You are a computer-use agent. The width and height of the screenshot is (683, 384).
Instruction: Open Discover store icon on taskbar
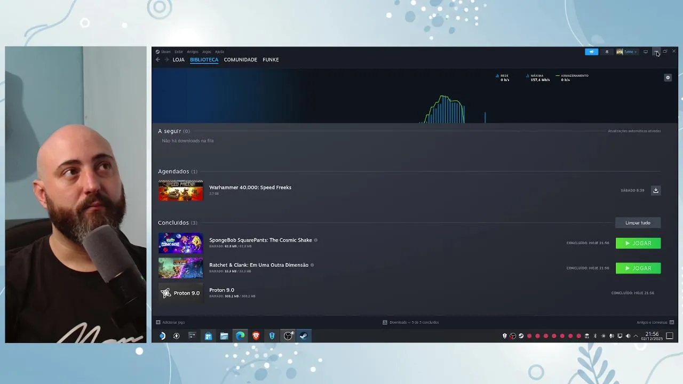(x=208, y=336)
